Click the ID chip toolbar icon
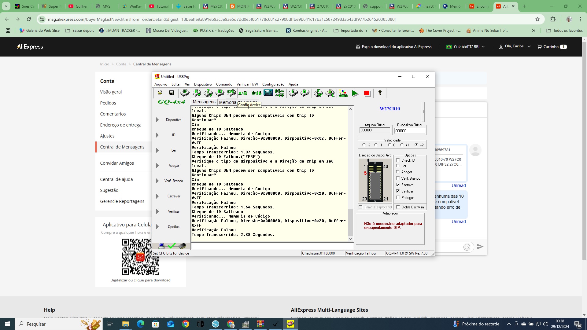 [x=220, y=93]
